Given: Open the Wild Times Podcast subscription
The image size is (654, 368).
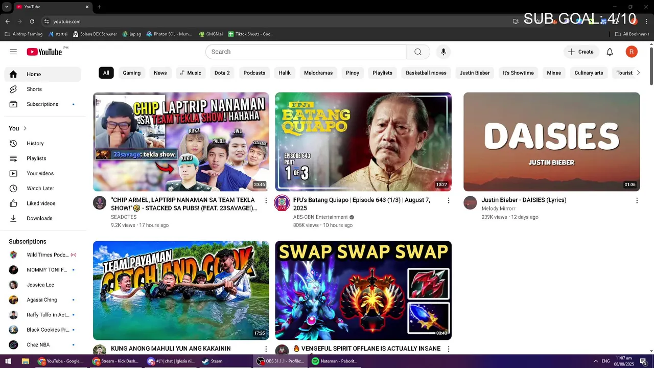Looking at the screenshot, I should [x=43, y=255].
